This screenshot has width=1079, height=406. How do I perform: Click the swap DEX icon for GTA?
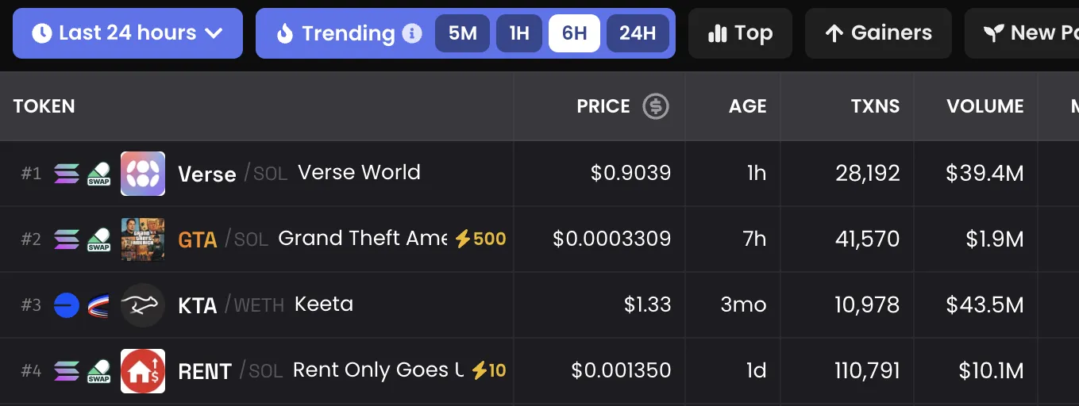coord(98,239)
